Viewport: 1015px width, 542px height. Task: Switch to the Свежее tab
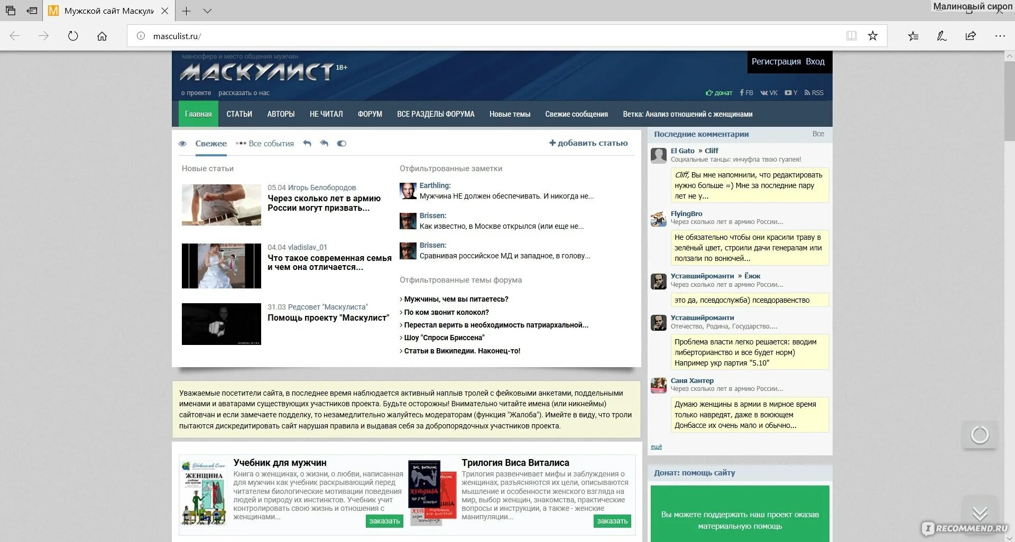(211, 144)
